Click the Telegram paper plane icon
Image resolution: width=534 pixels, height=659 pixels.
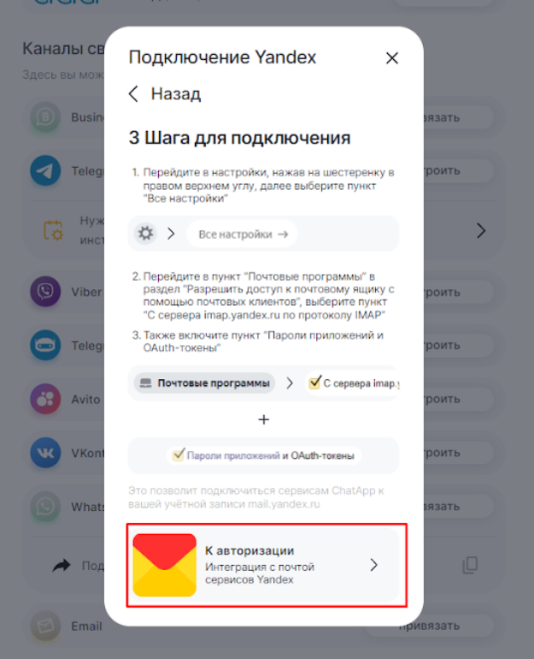pos(45,170)
